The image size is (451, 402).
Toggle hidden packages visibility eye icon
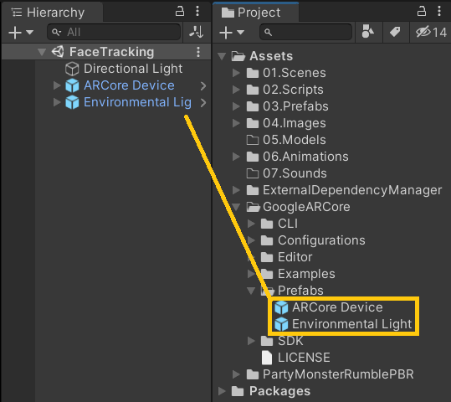431,32
